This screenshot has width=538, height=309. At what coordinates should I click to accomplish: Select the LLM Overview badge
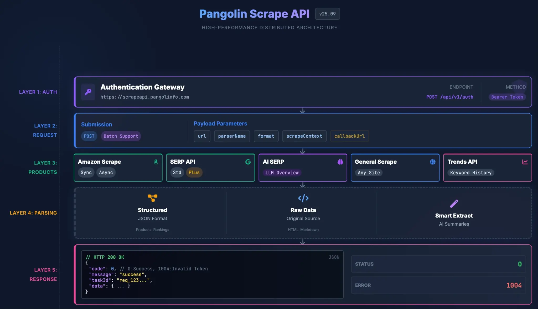[282, 173]
